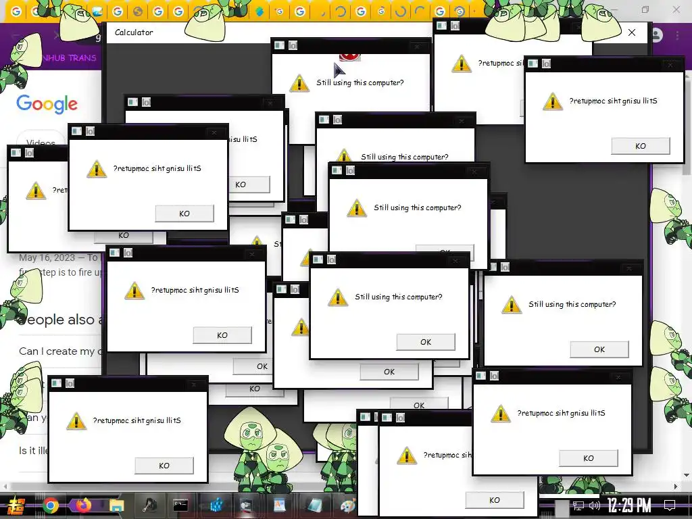Click the Start button on the taskbar
Viewport: 692px width, 519px height.
click(x=16, y=505)
